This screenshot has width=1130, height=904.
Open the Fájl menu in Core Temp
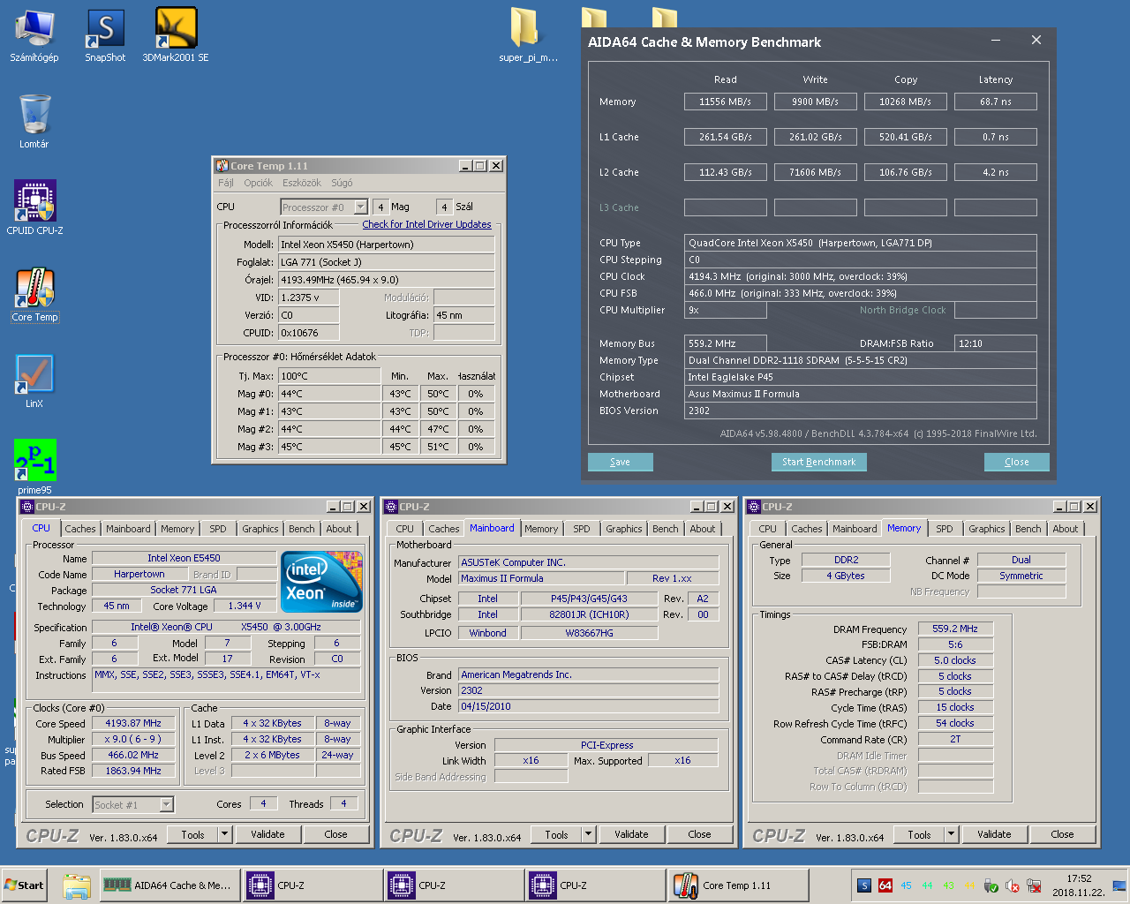click(226, 183)
